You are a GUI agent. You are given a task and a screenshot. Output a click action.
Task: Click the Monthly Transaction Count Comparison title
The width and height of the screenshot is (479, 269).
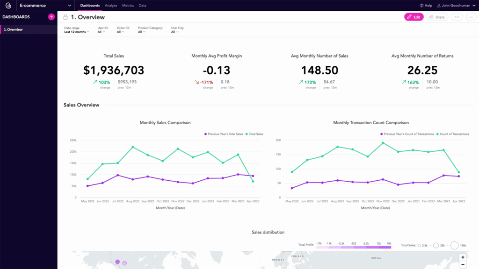coord(371,123)
